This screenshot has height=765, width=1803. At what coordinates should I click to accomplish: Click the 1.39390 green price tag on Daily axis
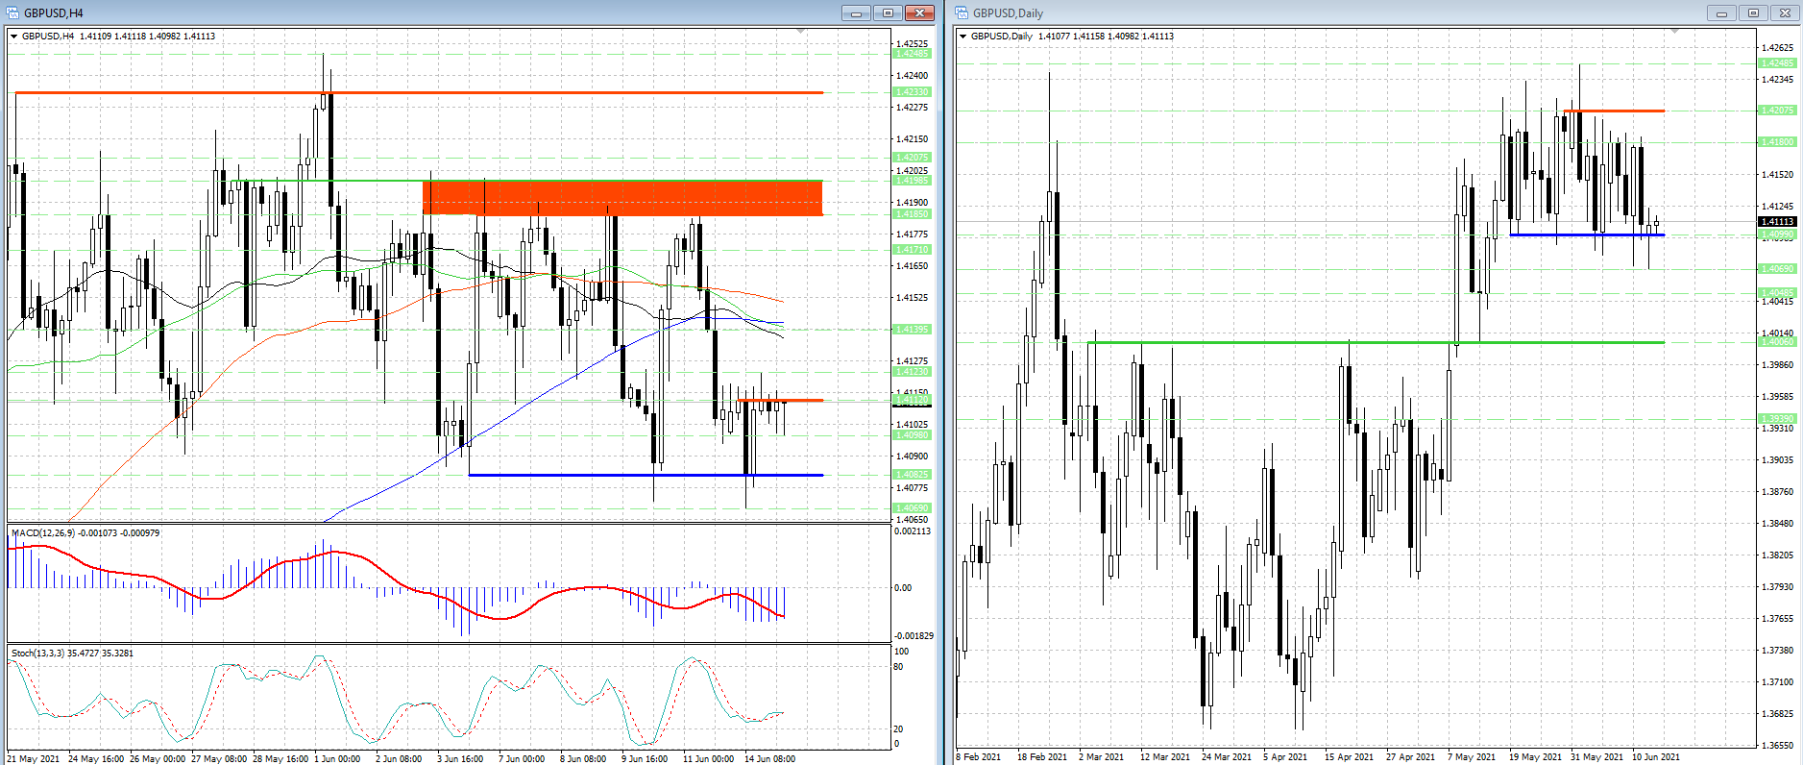[1777, 419]
